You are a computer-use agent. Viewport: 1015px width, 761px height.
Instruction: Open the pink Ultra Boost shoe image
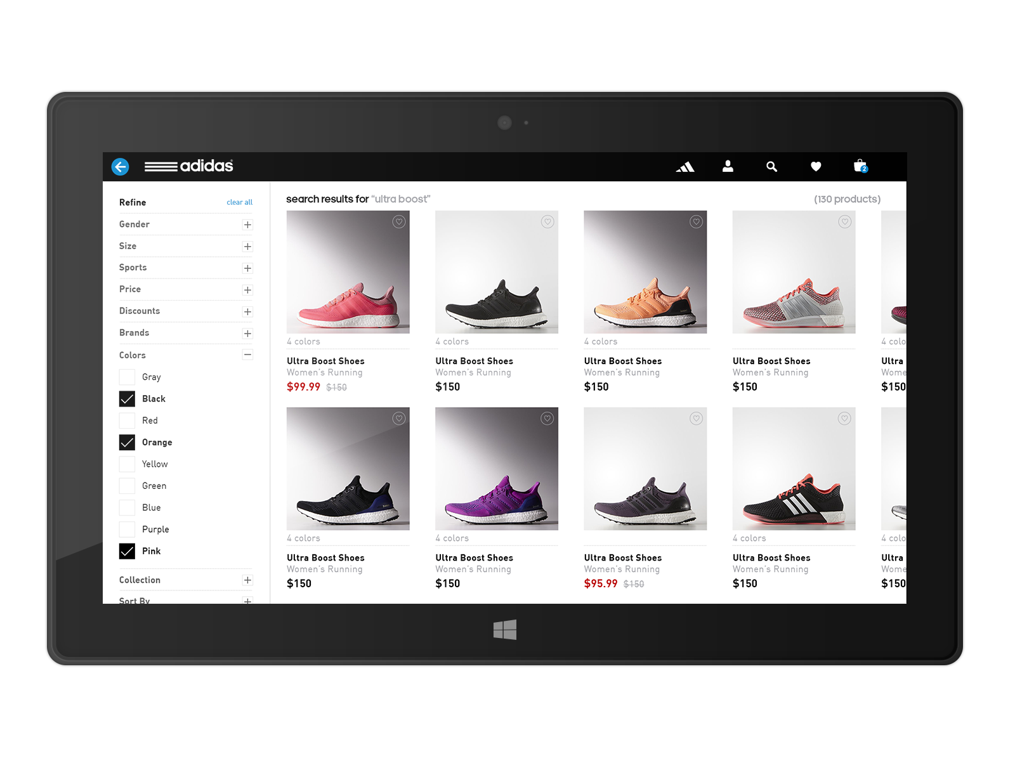pos(348,272)
